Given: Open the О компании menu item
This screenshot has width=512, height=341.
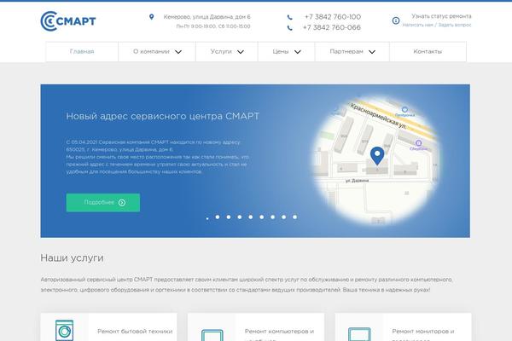Looking at the screenshot, I should [x=157, y=51].
